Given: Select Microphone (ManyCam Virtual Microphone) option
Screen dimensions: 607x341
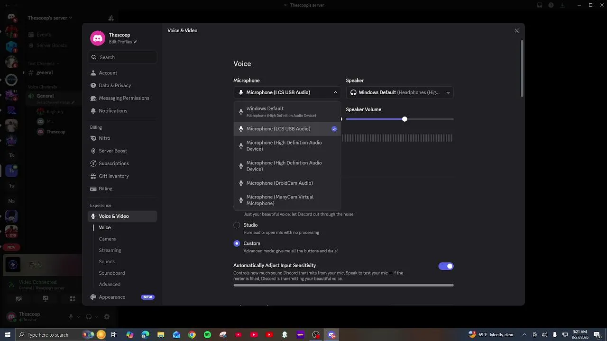Looking at the screenshot, I should (287, 200).
